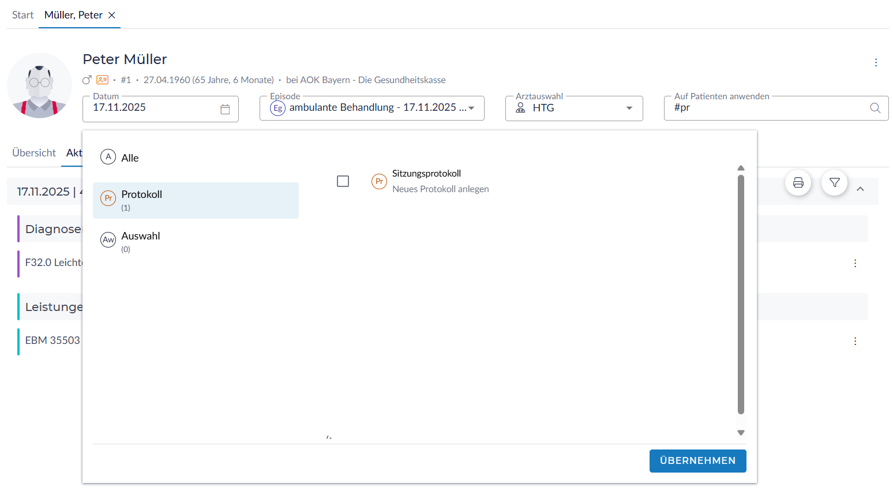Check the Sitzungsprotokoll checkbox
Screen dimensions: 893x502
(x=343, y=181)
